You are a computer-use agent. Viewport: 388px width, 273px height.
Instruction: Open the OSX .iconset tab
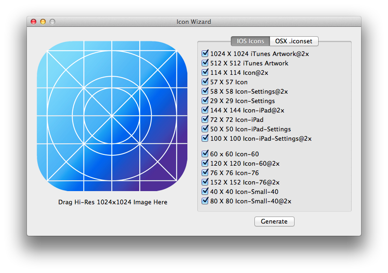(x=294, y=41)
